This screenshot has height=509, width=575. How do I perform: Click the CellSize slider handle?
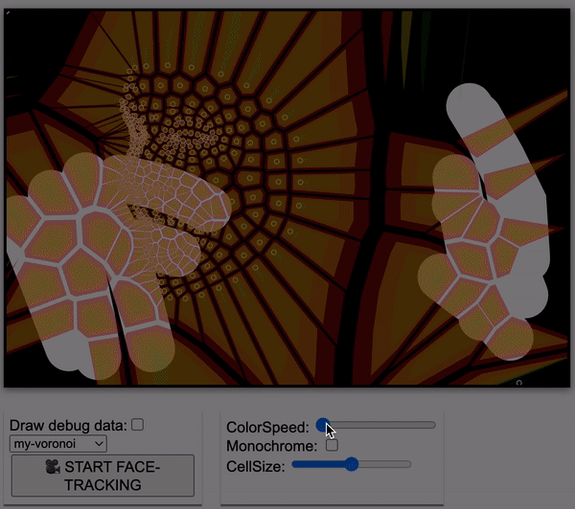click(352, 464)
